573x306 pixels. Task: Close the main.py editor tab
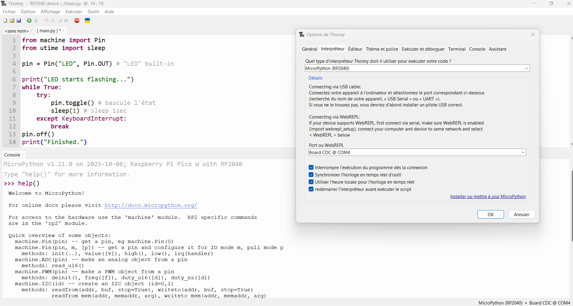pos(64,30)
